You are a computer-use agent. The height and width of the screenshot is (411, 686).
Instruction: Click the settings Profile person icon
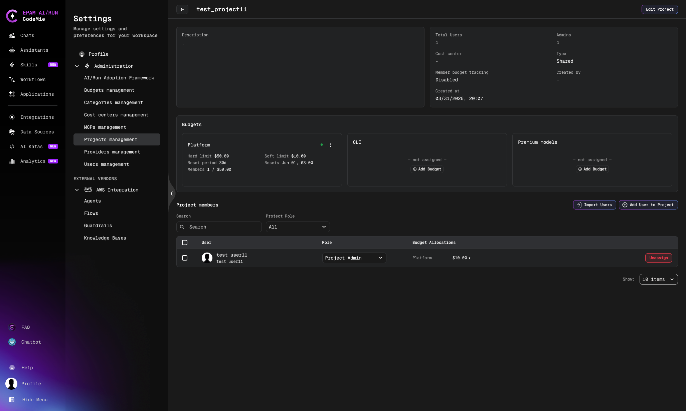click(x=82, y=54)
